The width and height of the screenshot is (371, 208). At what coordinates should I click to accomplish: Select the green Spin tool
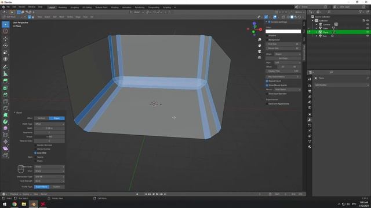(x=5, y=122)
